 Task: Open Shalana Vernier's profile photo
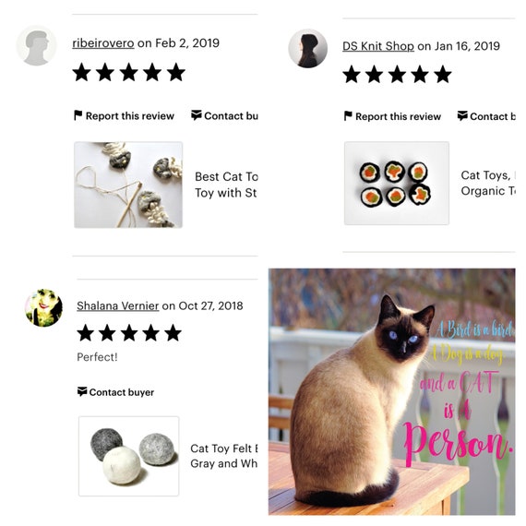44,307
